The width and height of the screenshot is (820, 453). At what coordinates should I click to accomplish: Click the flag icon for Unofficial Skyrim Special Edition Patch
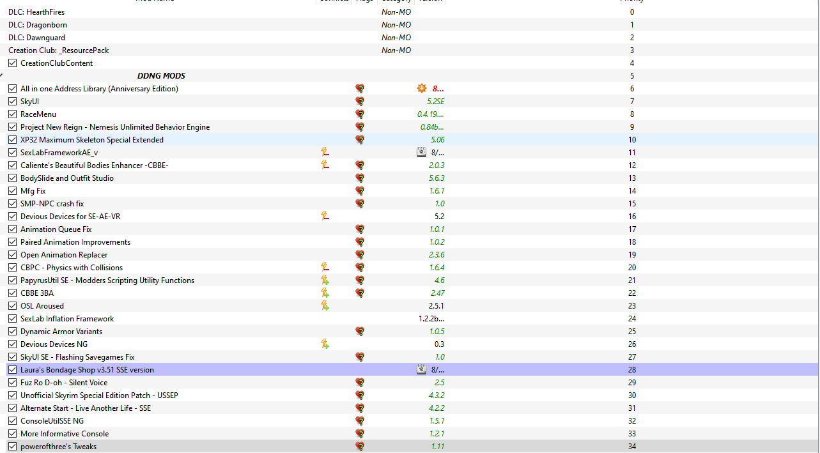coord(360,395)
